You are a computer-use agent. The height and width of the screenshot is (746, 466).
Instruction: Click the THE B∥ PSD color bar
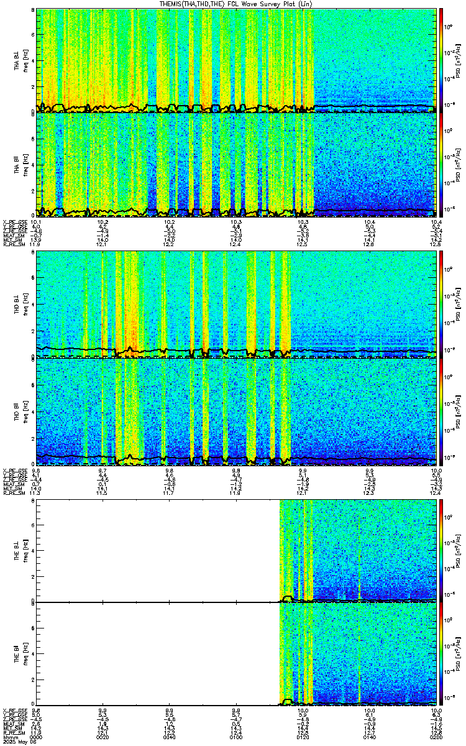[442, 654]
